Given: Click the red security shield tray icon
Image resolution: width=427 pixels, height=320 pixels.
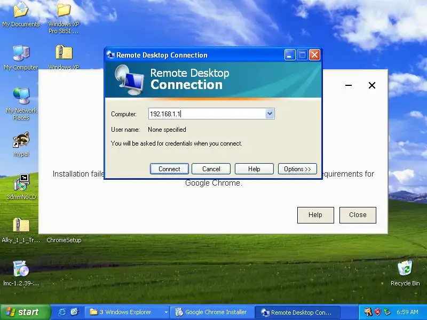Looking at the screenshot, I should pyautogui.click(x=377, y=312).
